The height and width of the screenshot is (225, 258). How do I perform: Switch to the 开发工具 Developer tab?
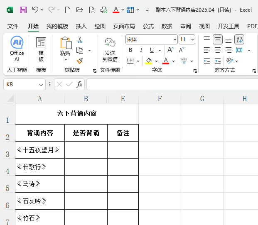click(x=229, y=26)
